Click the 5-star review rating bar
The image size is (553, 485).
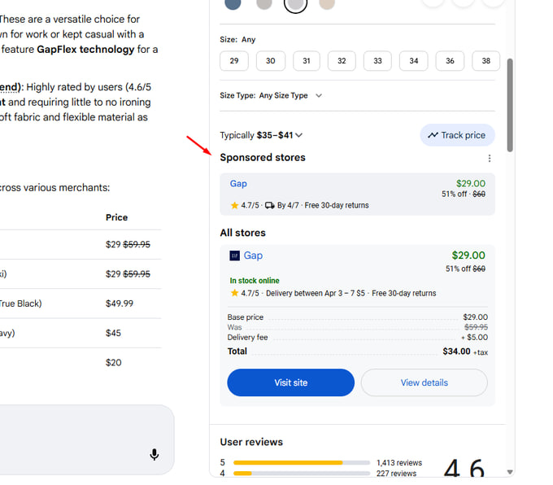click(x=301, y=462)
